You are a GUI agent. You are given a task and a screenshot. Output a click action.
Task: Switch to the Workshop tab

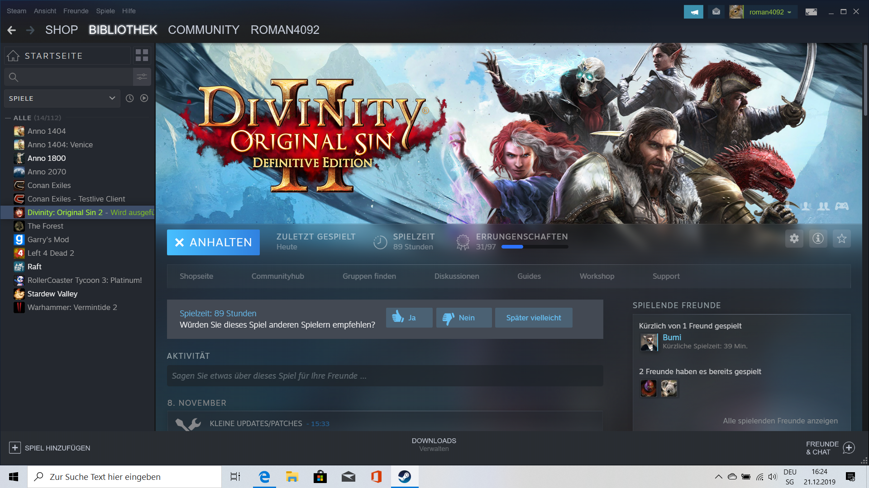pyautogui.click(x=597, y=276)
